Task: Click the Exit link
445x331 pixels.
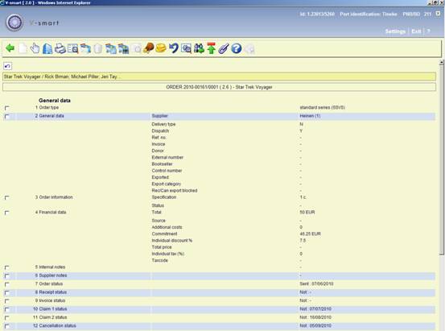Action: click(416, 31)
